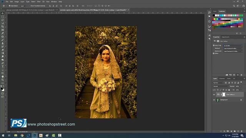Create new swatch in Swatches panel
Viewport: 246px width, 138px height.
[237, 33]
